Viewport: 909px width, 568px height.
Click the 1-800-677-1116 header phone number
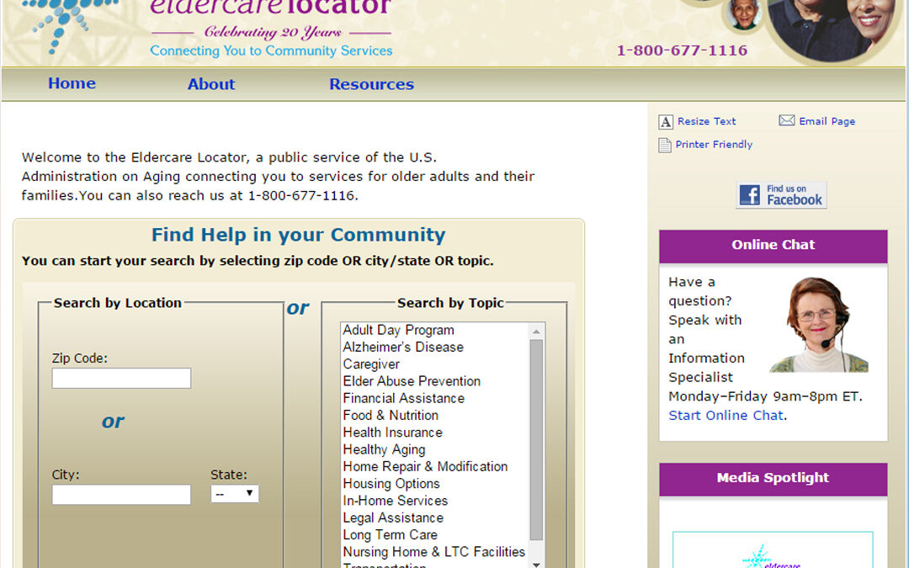pos(682,50)
